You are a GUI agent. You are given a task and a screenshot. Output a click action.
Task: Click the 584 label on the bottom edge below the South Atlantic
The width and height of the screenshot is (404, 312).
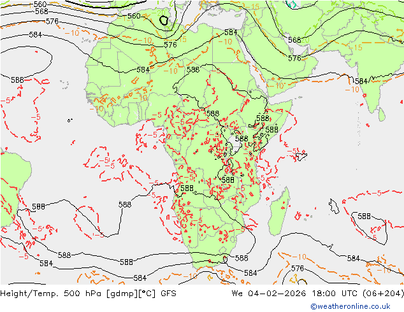point(140,278)
